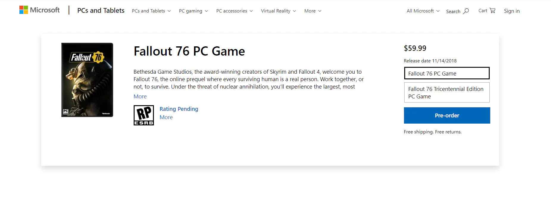Expand the More navigation menu

313,11
